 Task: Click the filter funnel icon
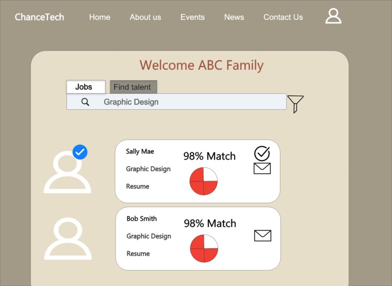tap(295, 104)
